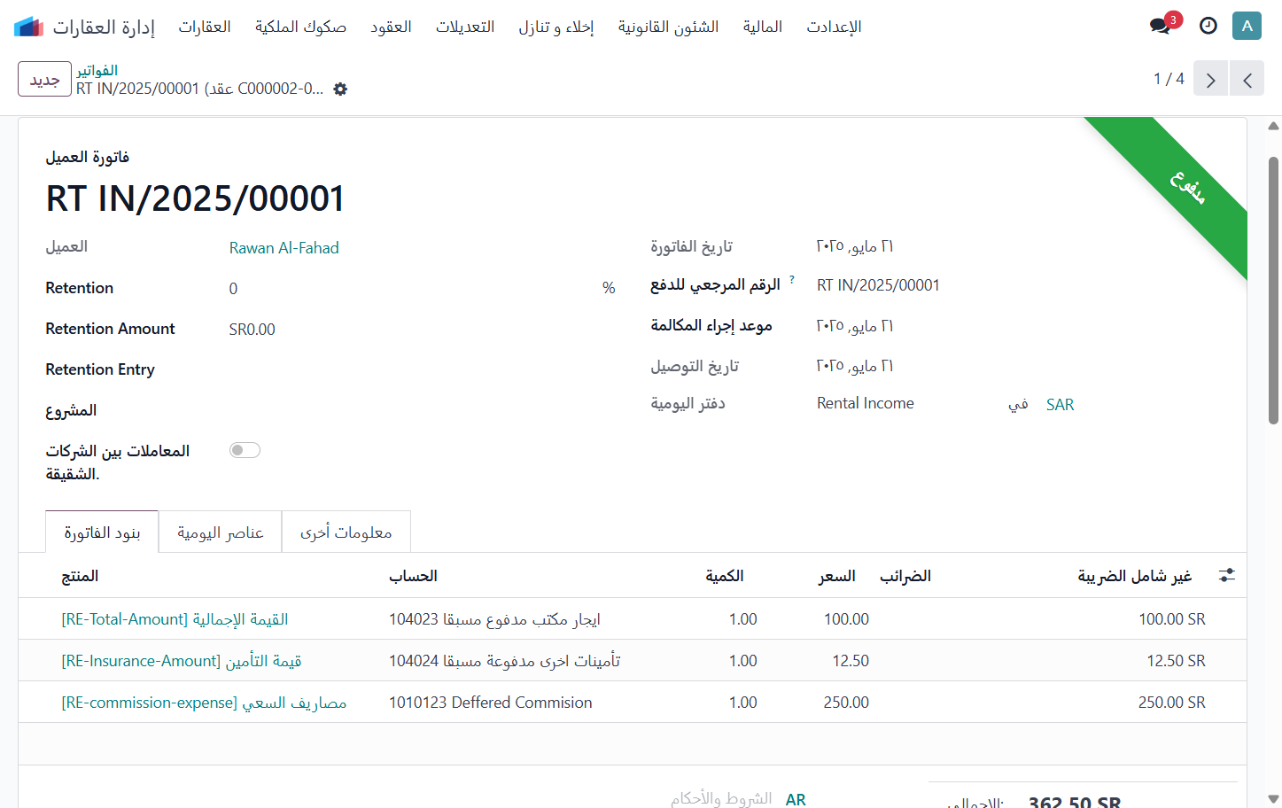Select the 250.00 SR subtotal cell

coord(1171,703)
